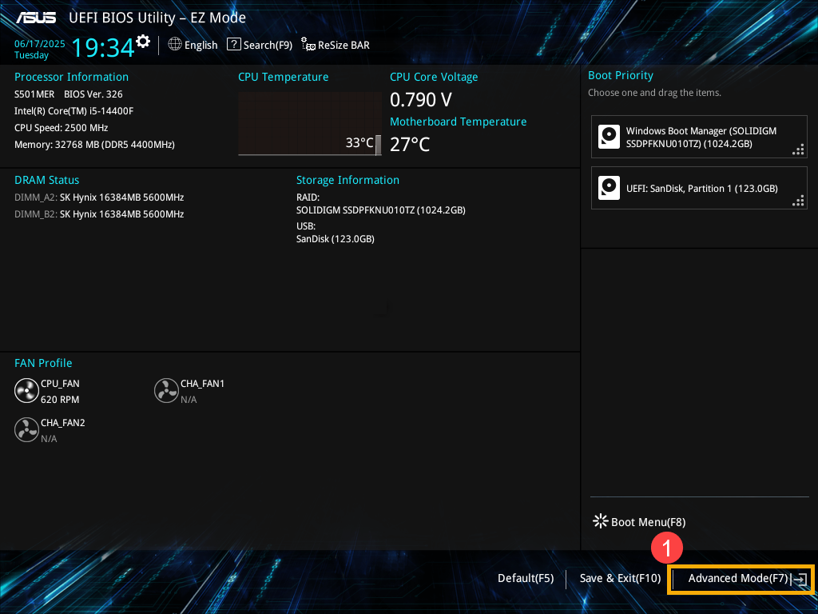Click the UEFI SanDisk disk icon
The image size is (818, 614).
(609, 188)
